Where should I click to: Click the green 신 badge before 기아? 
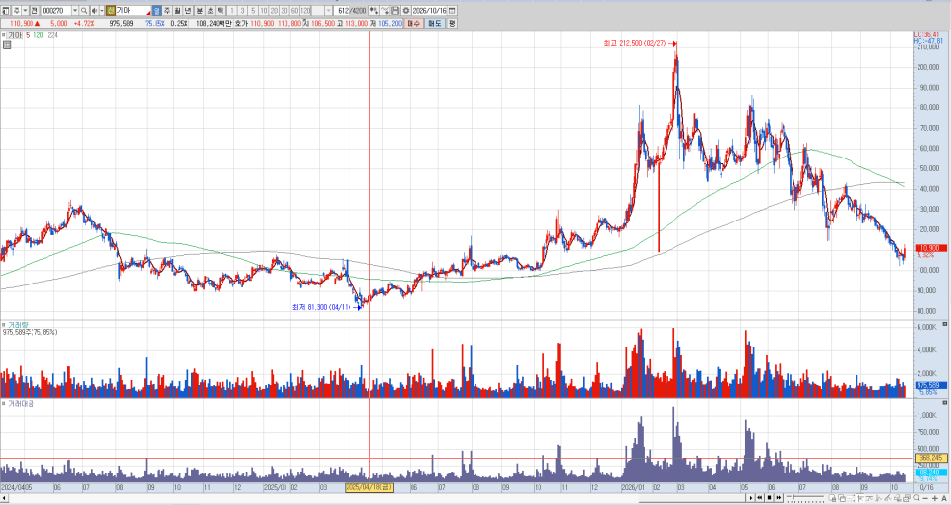111,10
